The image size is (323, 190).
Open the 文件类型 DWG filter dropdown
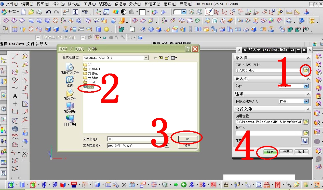coord(167,146)
